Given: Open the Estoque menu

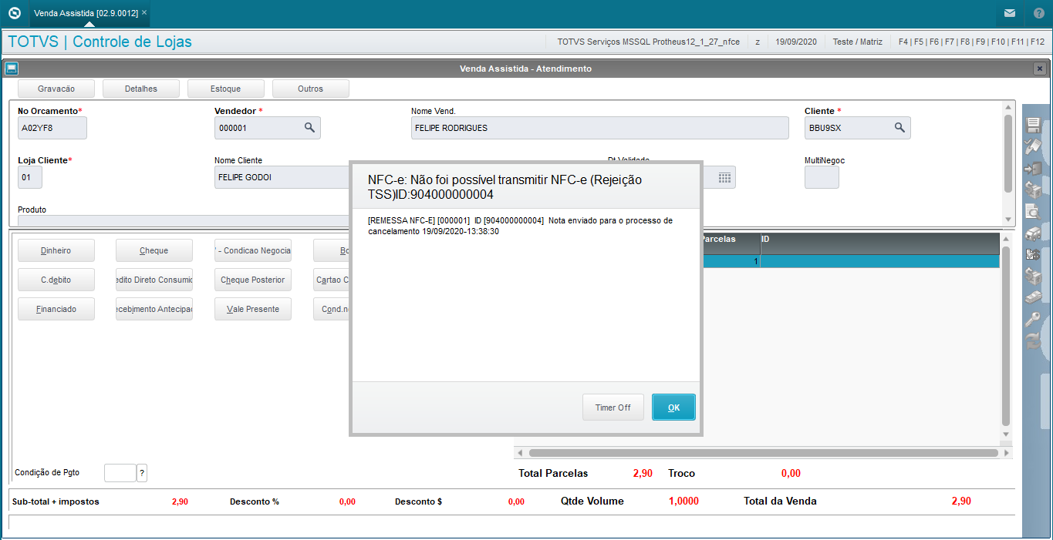Looking at the screenshot, I should 226,89.
